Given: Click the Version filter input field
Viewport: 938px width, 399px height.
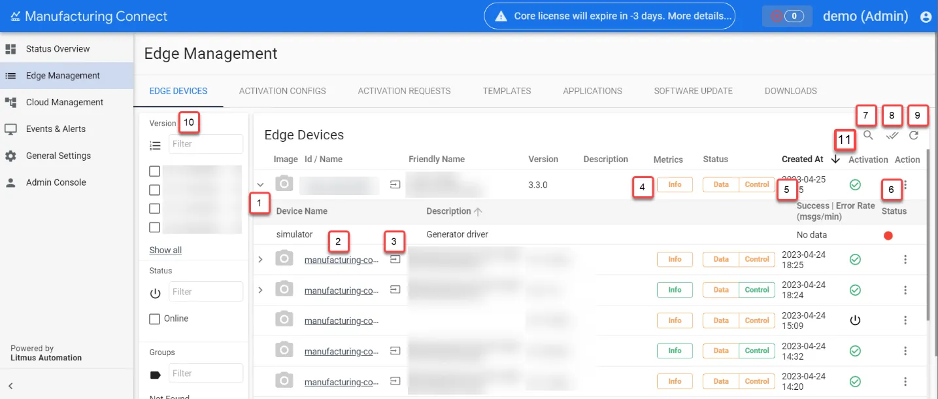Looking at the screenshot, I should (206, 144).
